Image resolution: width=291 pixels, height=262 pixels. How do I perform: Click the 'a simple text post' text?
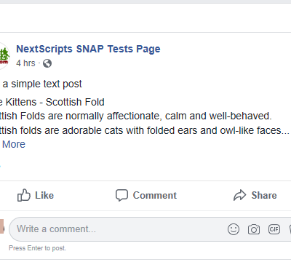[42, 84]
